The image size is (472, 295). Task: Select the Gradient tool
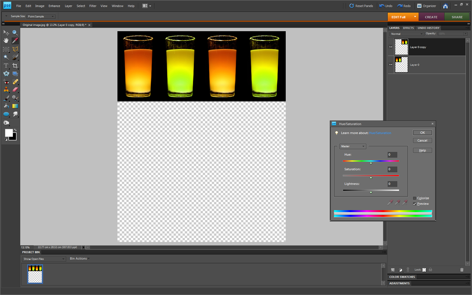[15, 106]
